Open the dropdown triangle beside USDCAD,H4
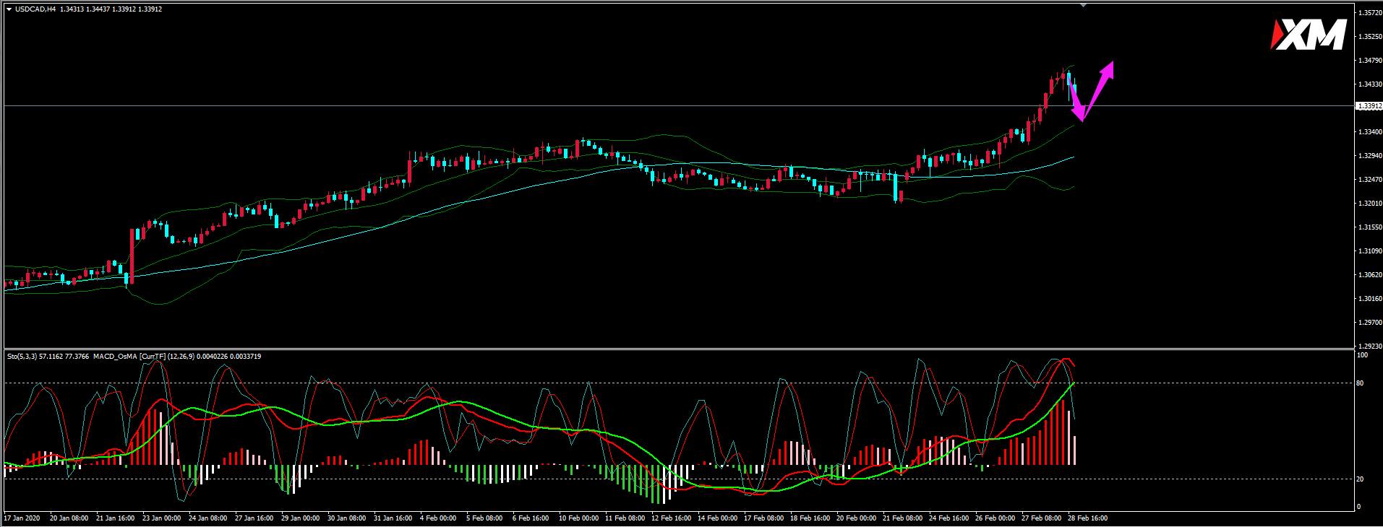Screen dimensions: 1383x527 pos(9,9)
